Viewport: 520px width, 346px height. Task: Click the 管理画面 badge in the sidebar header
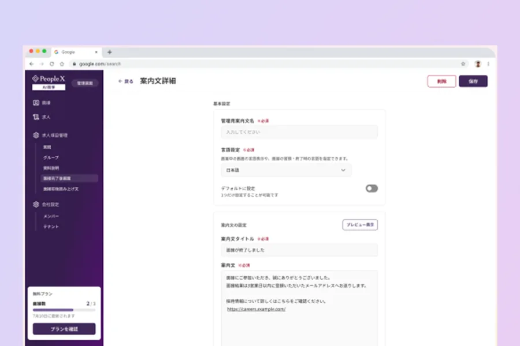(x=85, y=83)
